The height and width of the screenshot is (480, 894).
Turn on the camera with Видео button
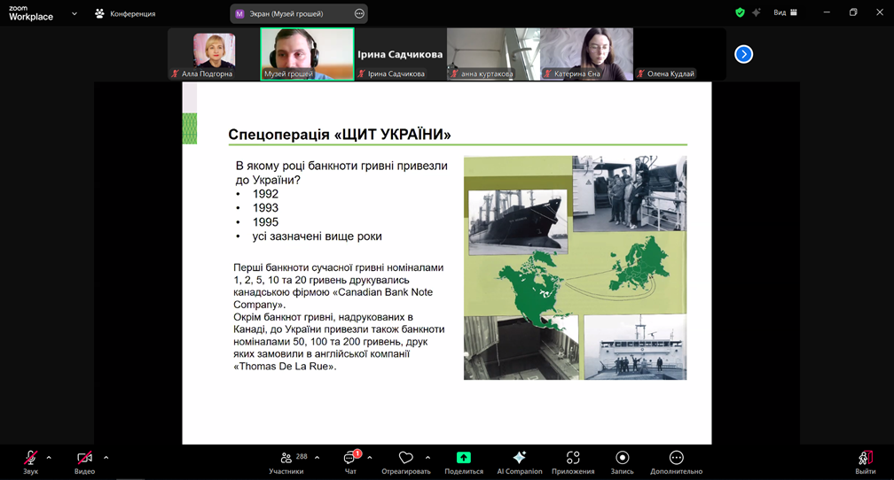click(84, 461)
